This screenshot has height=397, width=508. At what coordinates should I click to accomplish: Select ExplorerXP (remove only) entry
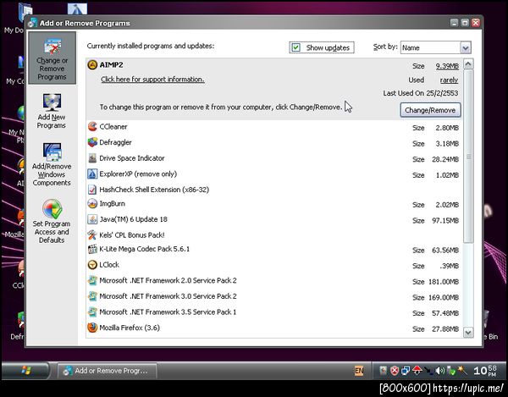[x=274, y=174]
